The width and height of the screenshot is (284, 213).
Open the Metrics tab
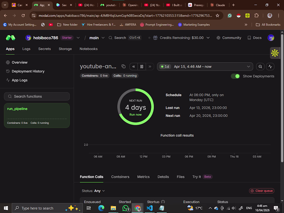point(144,177)
